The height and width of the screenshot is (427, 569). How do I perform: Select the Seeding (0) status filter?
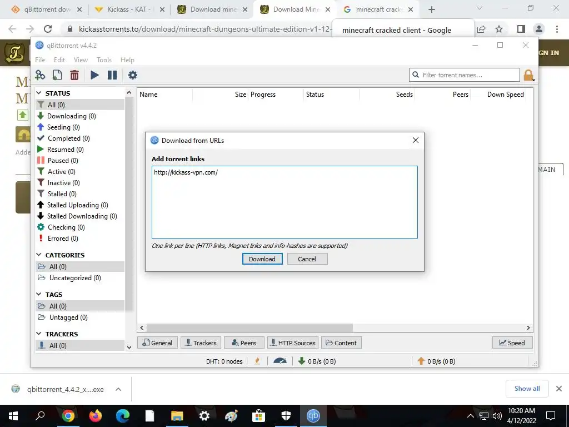coord(63,127)
